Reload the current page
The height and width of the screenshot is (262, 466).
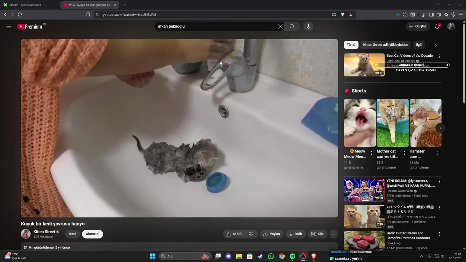pyautogui.click(x=20, y=15)
